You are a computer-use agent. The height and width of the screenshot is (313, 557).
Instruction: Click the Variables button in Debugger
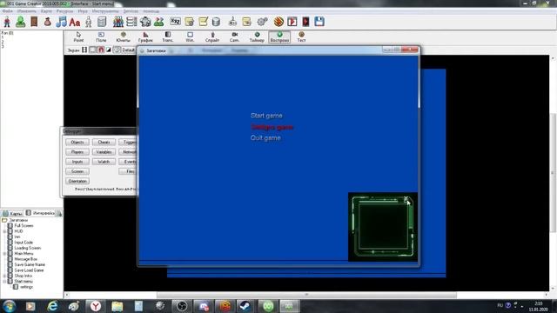[104, 152]
